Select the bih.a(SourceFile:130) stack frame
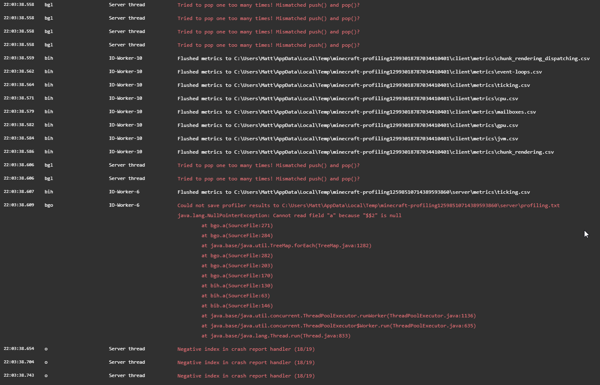Viewport: 600px width, 385px height. pyautogui.click(x=237, y=286)
